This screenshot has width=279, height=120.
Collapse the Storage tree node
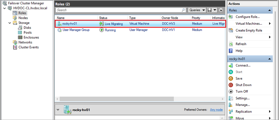tap(10, 23)
